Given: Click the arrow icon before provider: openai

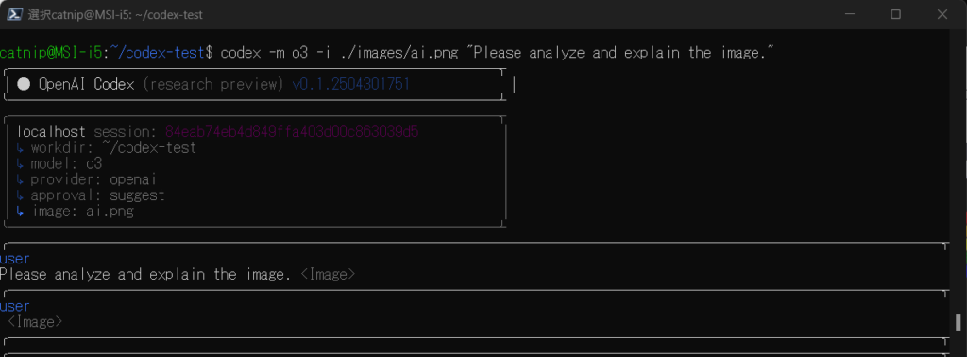Looking at the screenshot, I should coord(21,180).
